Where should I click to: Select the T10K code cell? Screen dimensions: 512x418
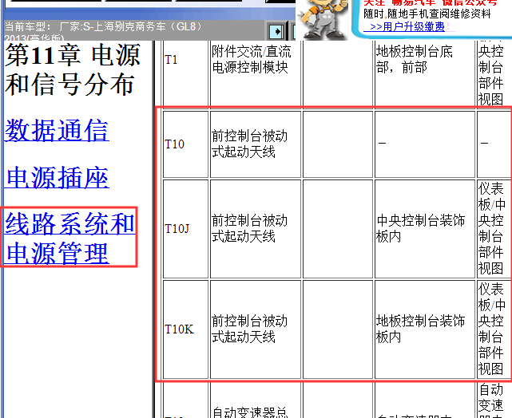coord(185,329)
